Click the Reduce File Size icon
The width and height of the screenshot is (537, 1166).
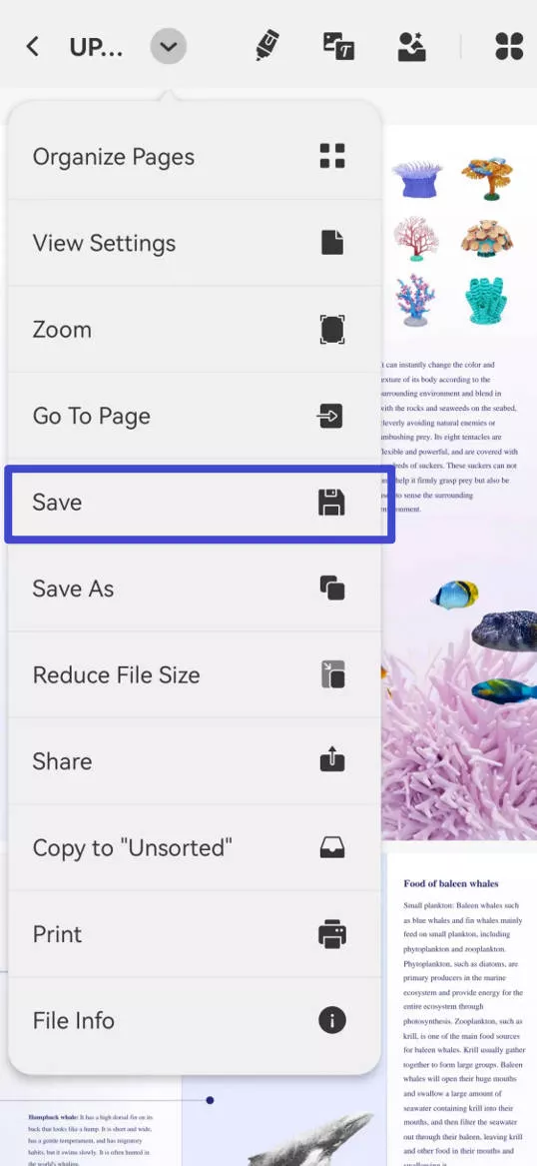pos(332,675)
